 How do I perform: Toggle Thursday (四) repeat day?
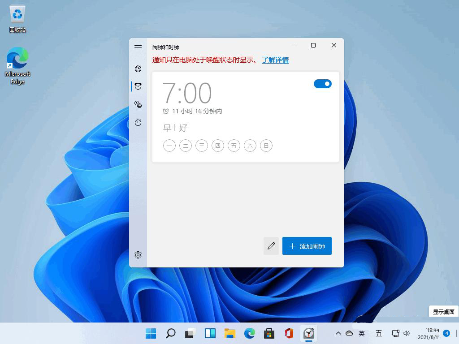pos(217,146)
